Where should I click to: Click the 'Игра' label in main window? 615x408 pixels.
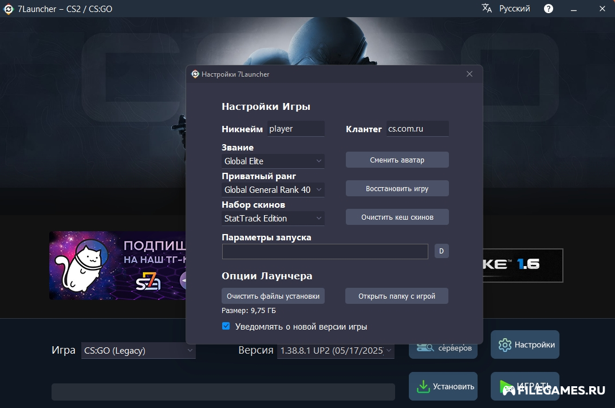click(63, 350)
